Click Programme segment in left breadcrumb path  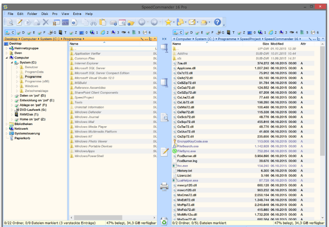click(x=72, y=39)
